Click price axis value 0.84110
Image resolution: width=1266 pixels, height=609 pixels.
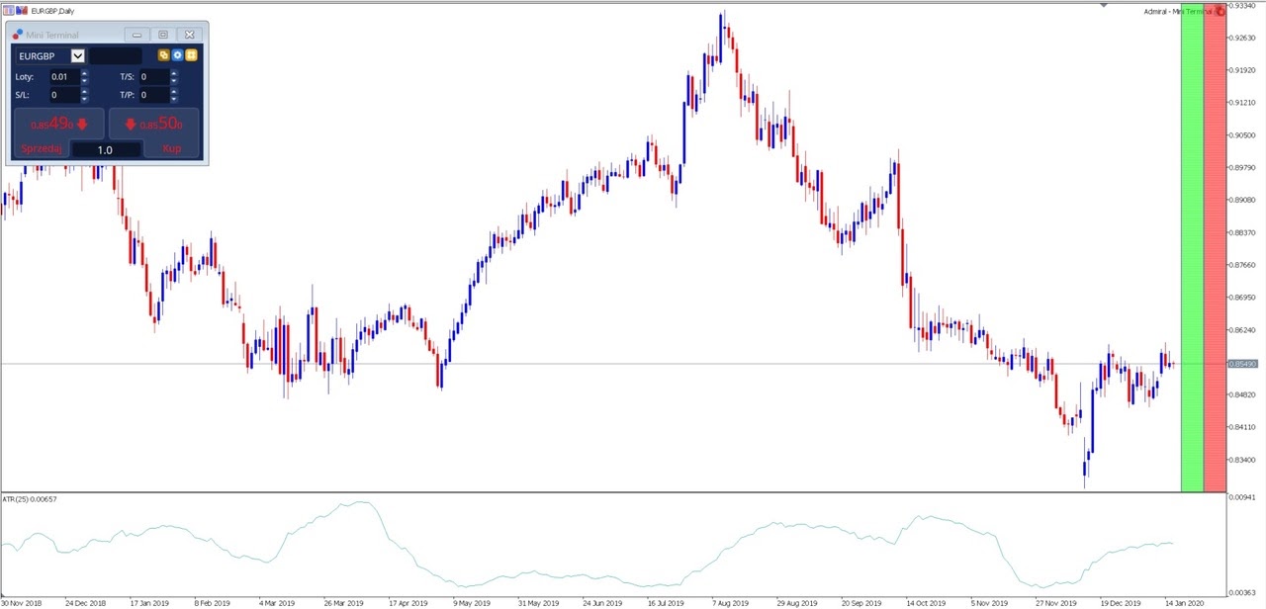pos(1243,428)
